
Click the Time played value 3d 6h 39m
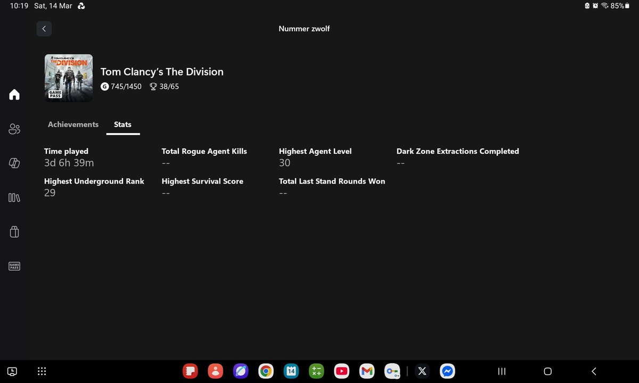tap(69, 163)
